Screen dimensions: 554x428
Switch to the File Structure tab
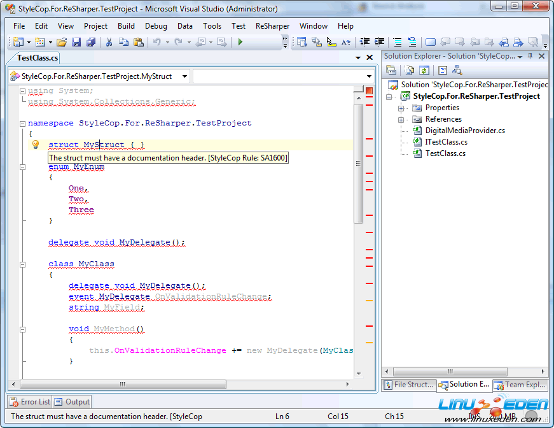pyautogui.click(x=409, y=385)
